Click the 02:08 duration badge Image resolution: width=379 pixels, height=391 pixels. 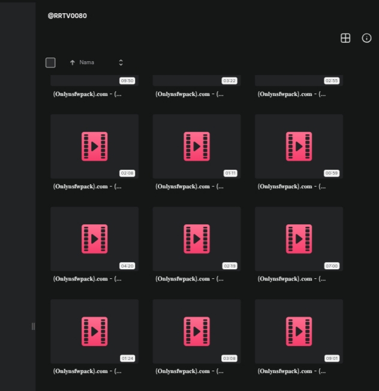tap(127, 173)
